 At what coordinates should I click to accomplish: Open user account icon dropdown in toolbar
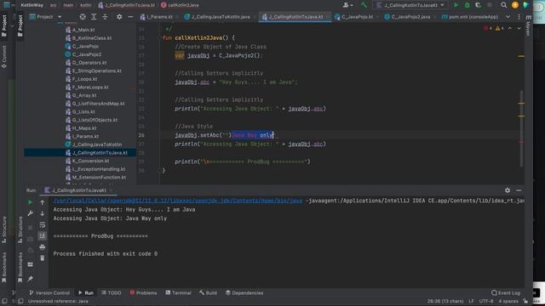(x=347, y=5)
